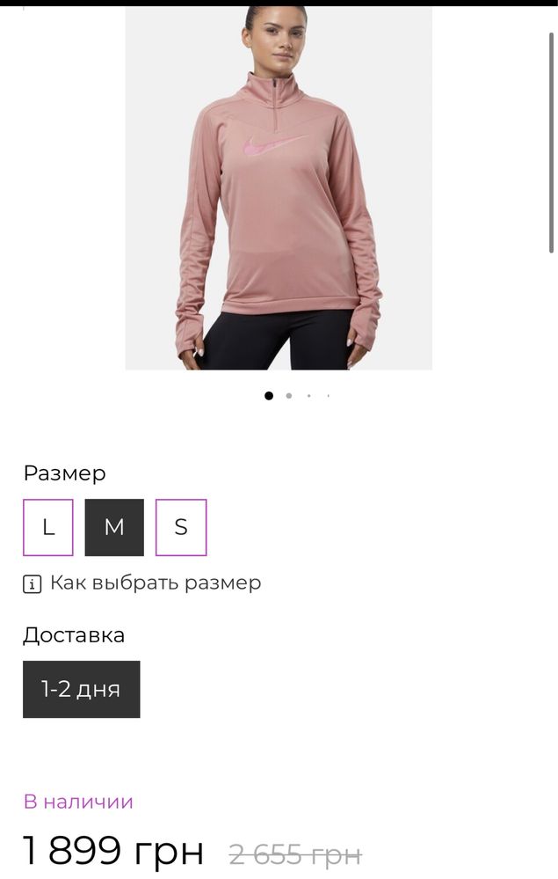Tap the model's black leggings in photo

click(279, 340)
